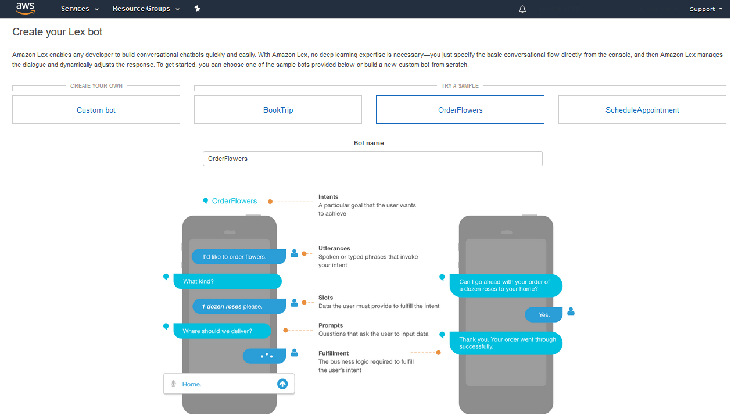Click the 'What kind?' chat bubble
The image size is (731, 419).
click(228, 281)
